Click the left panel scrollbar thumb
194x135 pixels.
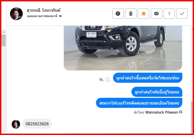3,40
